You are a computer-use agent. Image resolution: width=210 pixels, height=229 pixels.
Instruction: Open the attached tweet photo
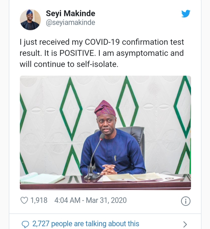105,133
